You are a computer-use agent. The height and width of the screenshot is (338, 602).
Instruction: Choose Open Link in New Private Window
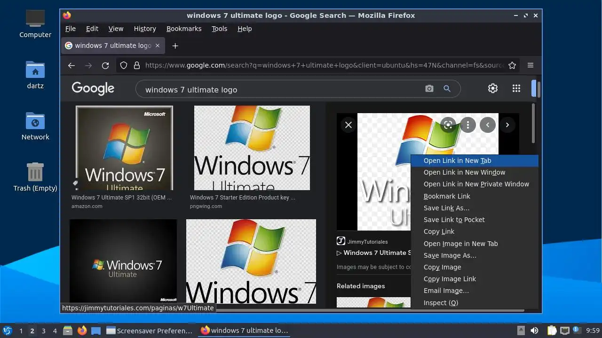coord(475,184)
